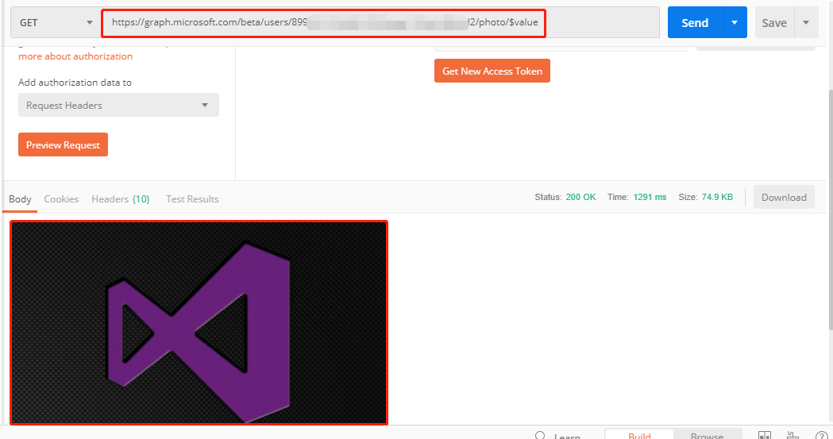The height and width of the screenshot is (439, 833).
Task: Open the keyboard shortcuts icon
Action: (x=793, y=435)
